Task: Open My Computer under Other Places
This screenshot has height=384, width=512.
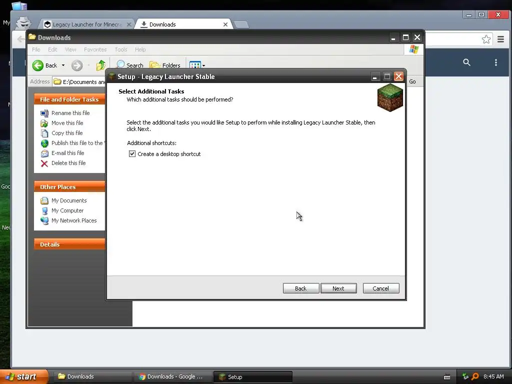Action: click(x=67, y=210)
